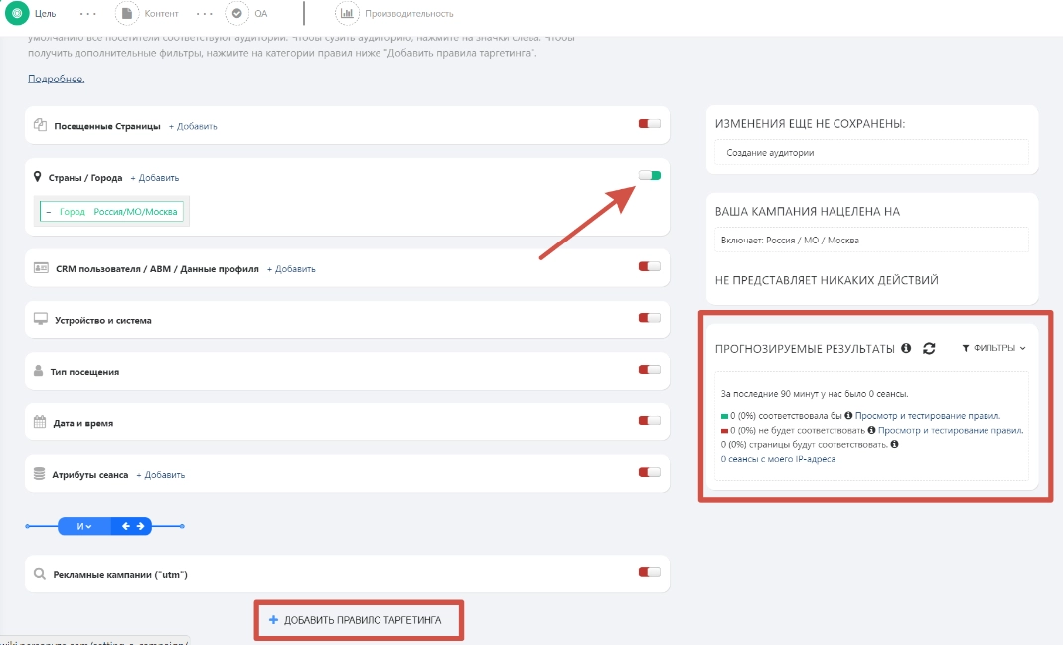
Task: Click the Производительность chart icon
Action: (348, 13)
